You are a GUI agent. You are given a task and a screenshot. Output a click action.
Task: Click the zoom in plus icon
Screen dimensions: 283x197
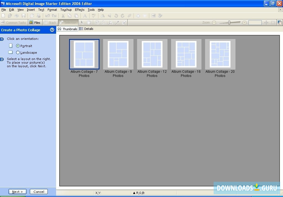tap(244, 23)
